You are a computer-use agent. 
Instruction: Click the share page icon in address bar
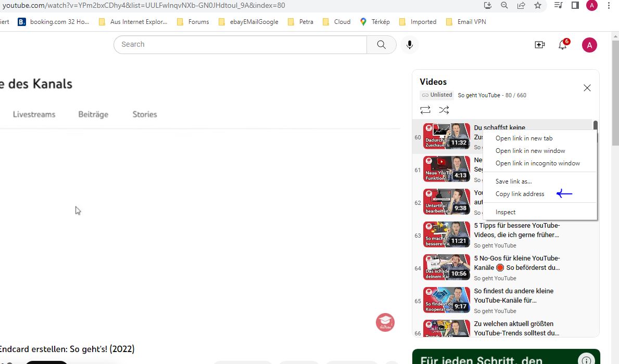(x=521, y=5)
